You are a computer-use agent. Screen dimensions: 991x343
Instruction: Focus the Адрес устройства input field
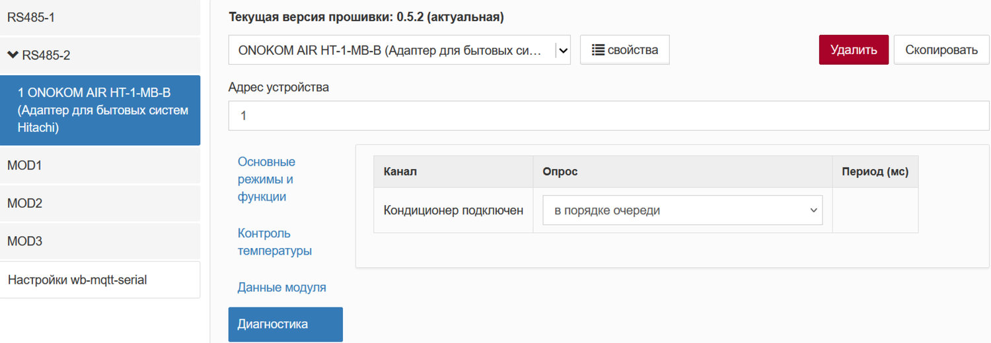pos(608,115)
